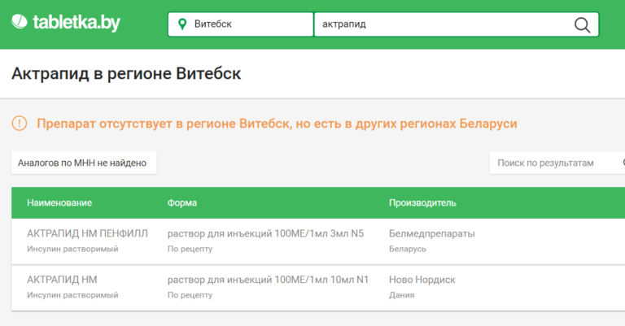Screen dimensions: 625x326
Task: Open Инсулин растворимый under АКТРАПИД НМ ПЕНФИЛЛ
Action: coord(72,249)
